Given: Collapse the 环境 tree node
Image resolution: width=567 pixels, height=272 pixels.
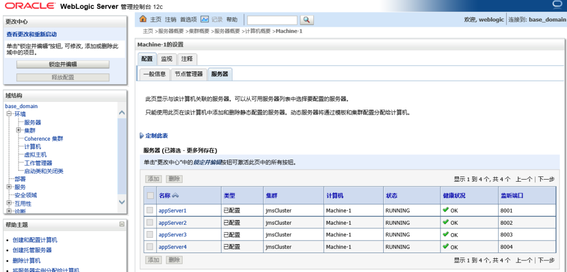Looking at the screenshot, I should coord(9,114).
